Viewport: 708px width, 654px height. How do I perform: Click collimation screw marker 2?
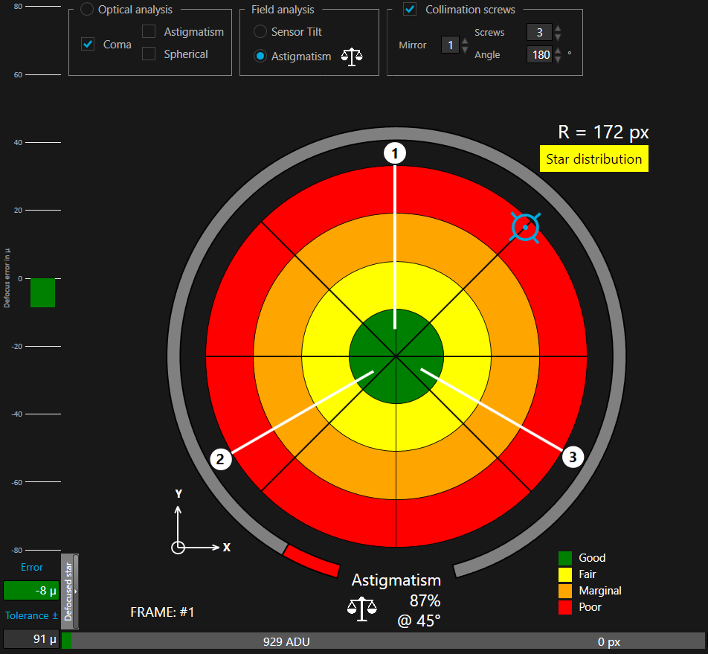click(x=220, y=459)
